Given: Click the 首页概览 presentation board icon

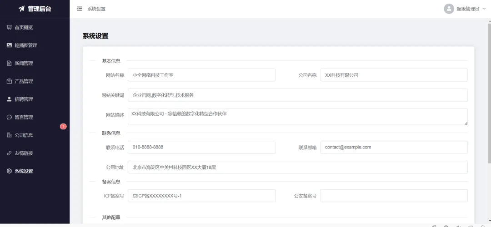Looking at the screenshot, I should [9, 28].
